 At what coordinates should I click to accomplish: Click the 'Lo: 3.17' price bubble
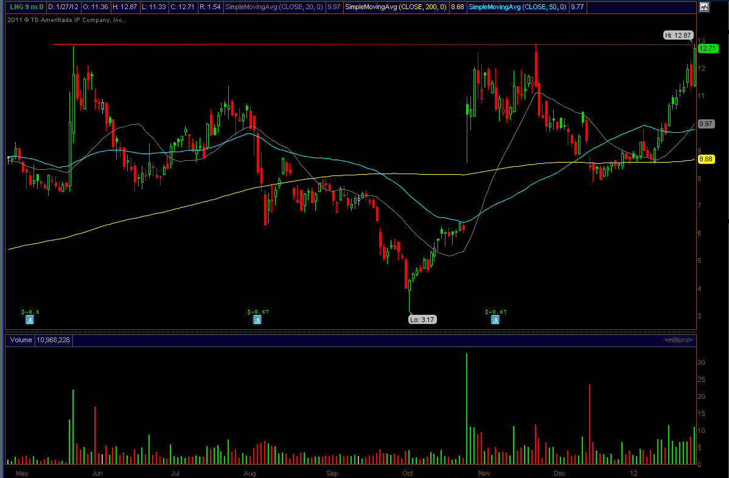(x=422, y=320)
